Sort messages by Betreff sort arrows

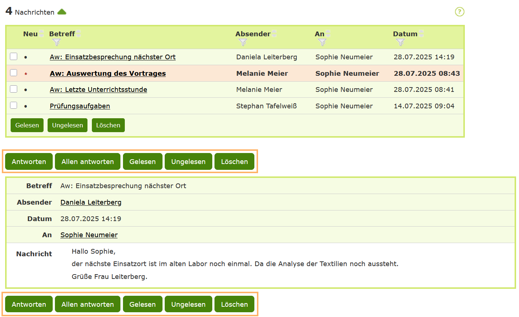click(x=78, y=34)
